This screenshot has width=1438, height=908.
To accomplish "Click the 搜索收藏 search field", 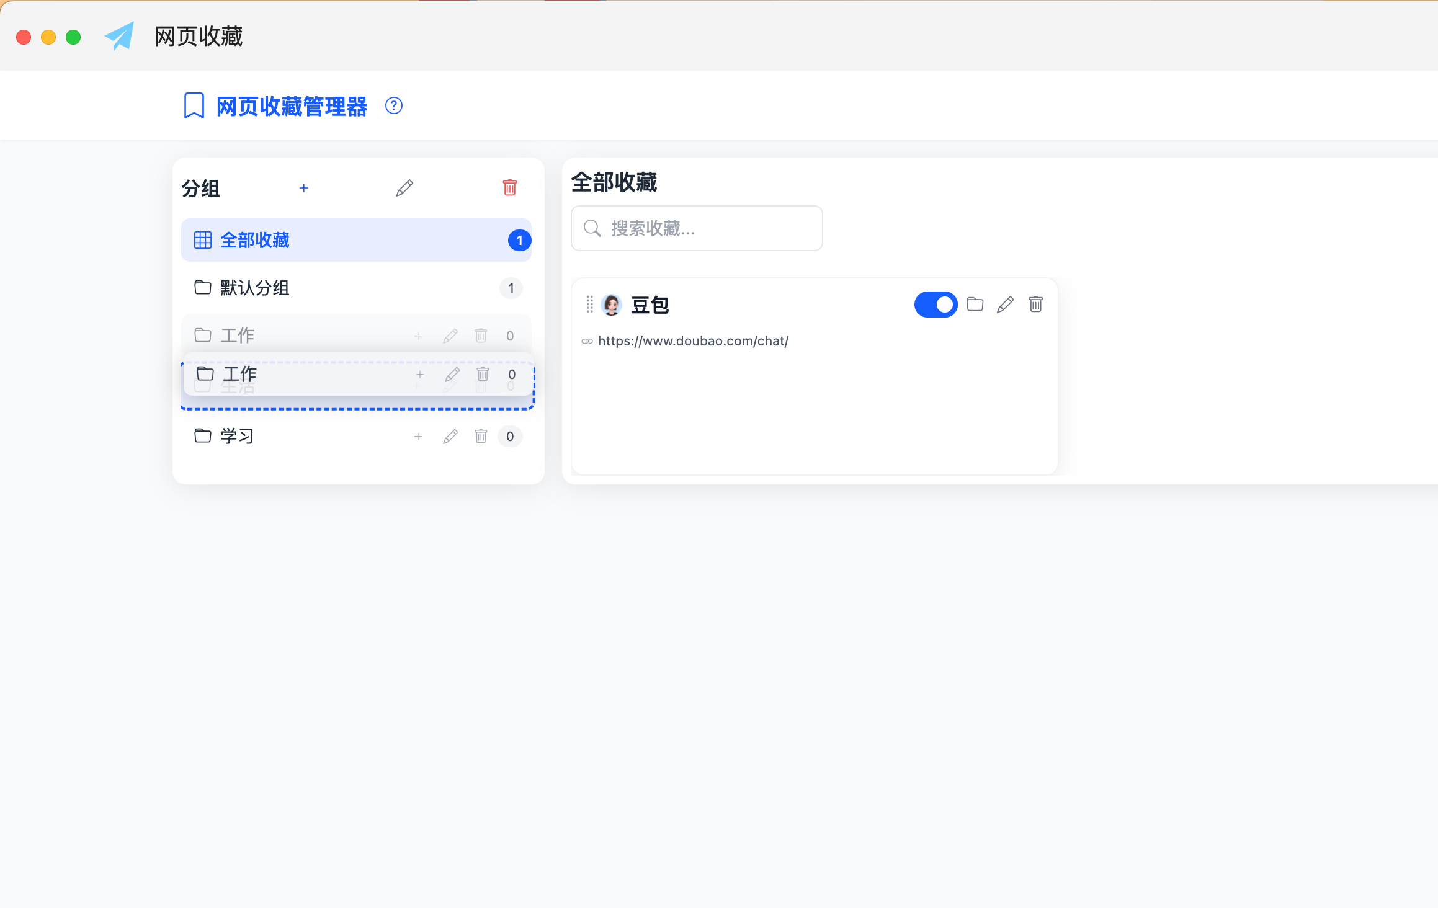I will pyautogui.click(x=696, y=228).
